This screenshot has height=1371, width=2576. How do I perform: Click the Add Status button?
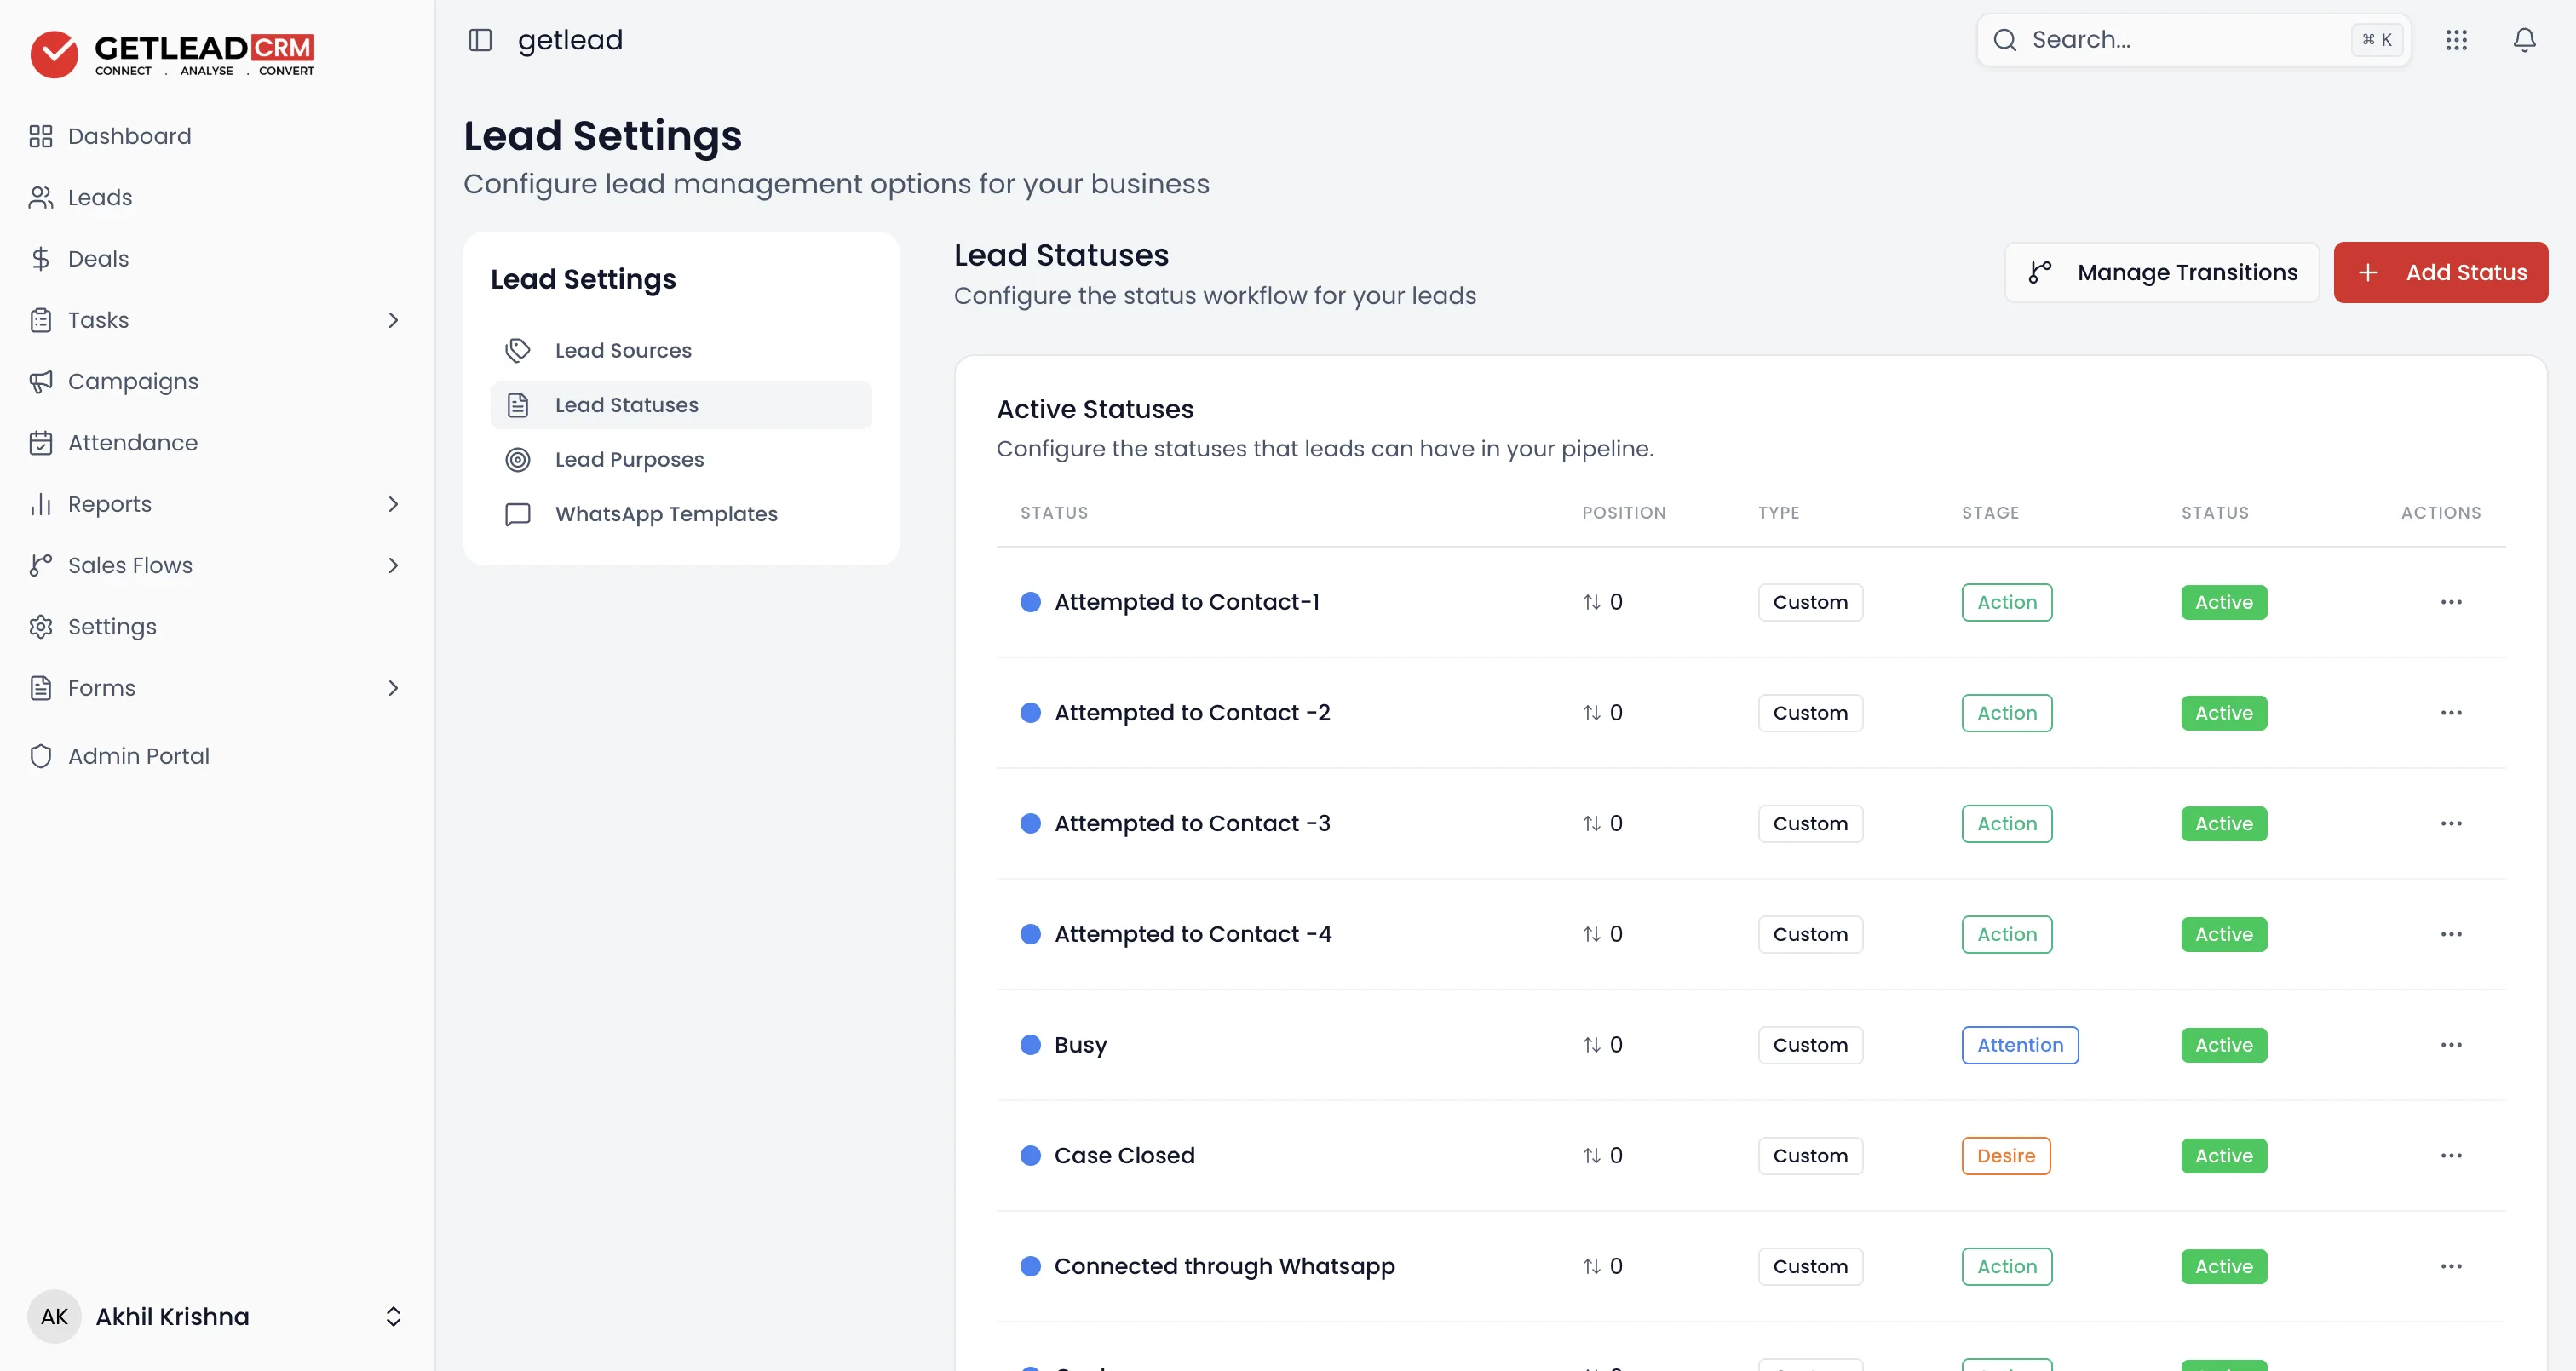pos(2441,272)
